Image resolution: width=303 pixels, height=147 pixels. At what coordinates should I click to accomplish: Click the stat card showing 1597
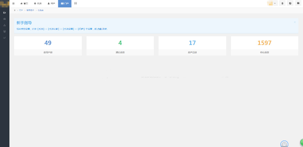[264, 46]
